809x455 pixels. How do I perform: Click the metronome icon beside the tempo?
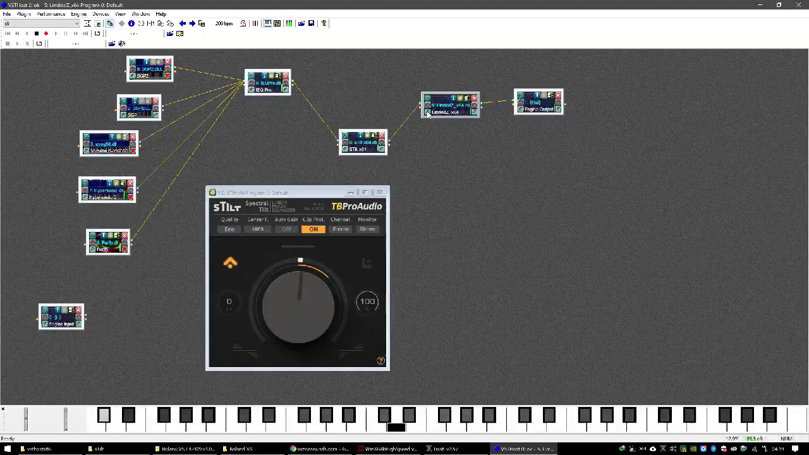[243, 23]
